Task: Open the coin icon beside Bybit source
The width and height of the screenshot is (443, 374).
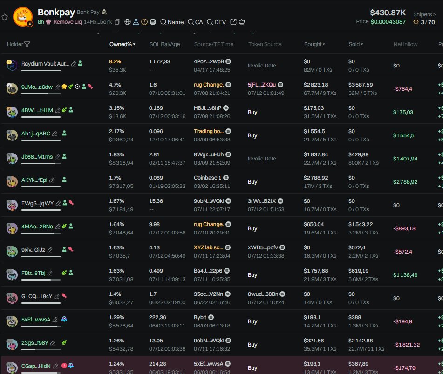Action: click(211, 317)
